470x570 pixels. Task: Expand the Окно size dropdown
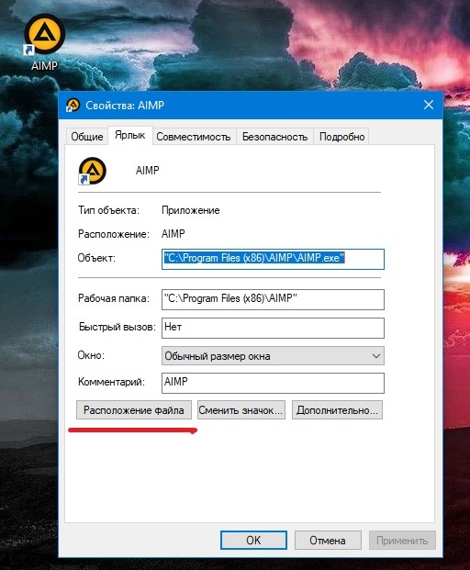point(273,356)
